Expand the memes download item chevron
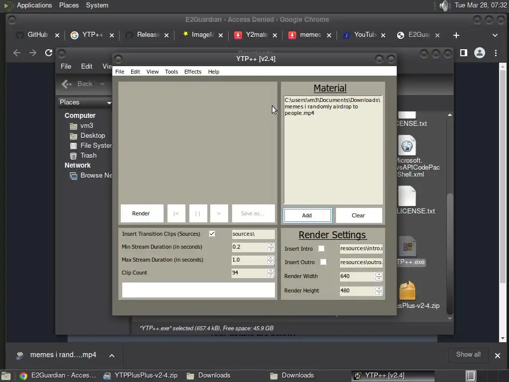Image resolution: width=509 pixels, height=382 pixels. (x=112, y=355)
